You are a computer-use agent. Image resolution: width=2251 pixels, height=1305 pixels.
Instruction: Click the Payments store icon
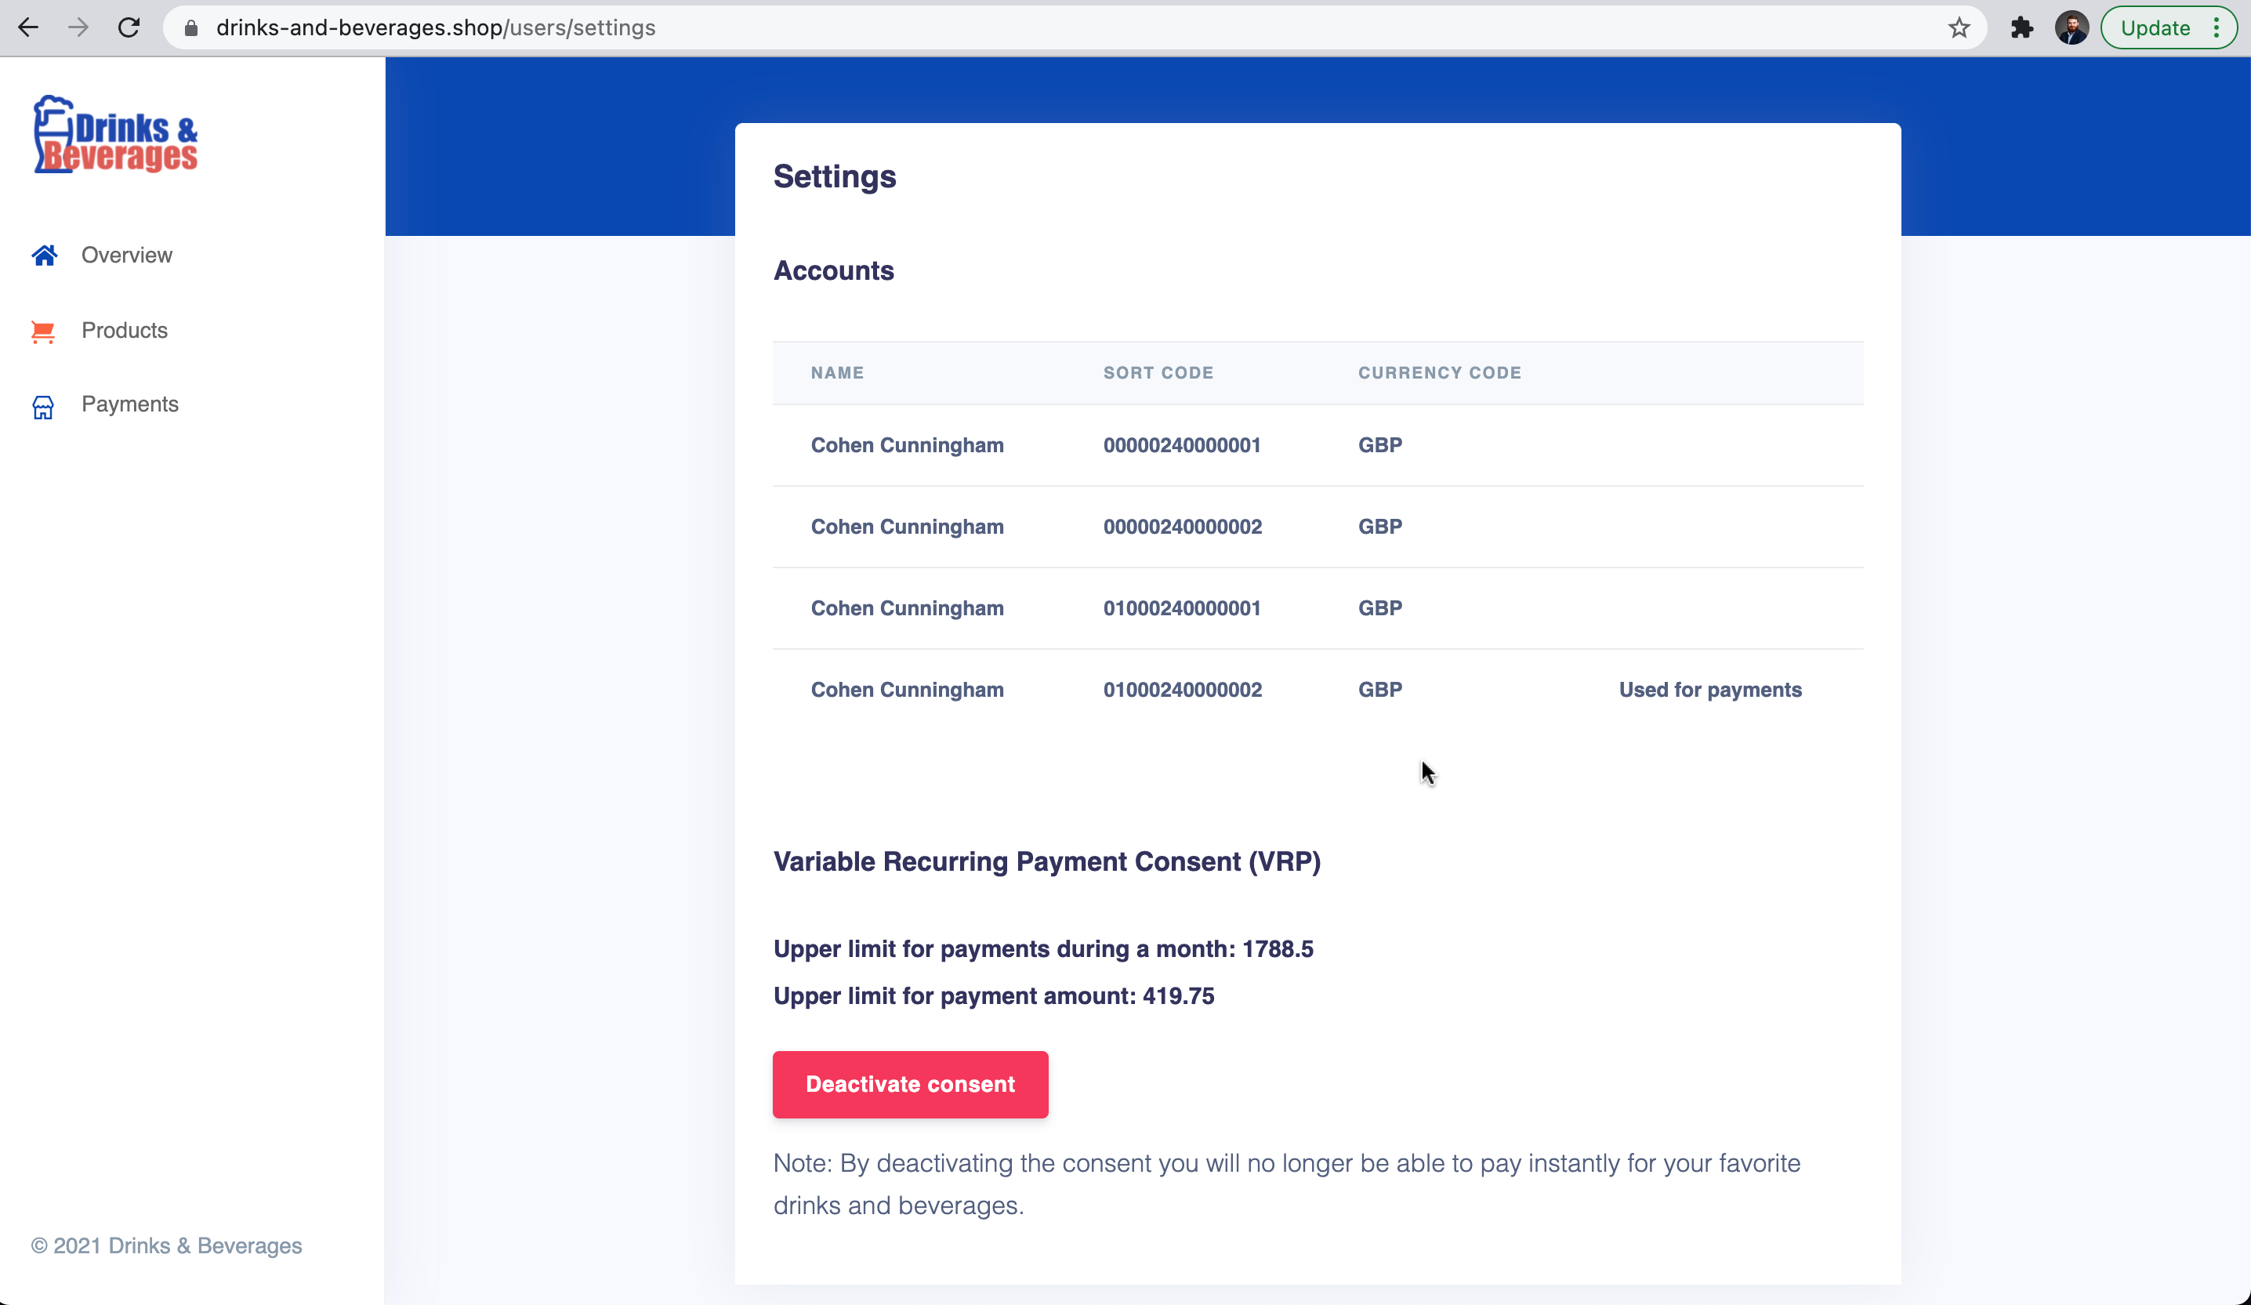pyautogui.click(x=43, y=407)
